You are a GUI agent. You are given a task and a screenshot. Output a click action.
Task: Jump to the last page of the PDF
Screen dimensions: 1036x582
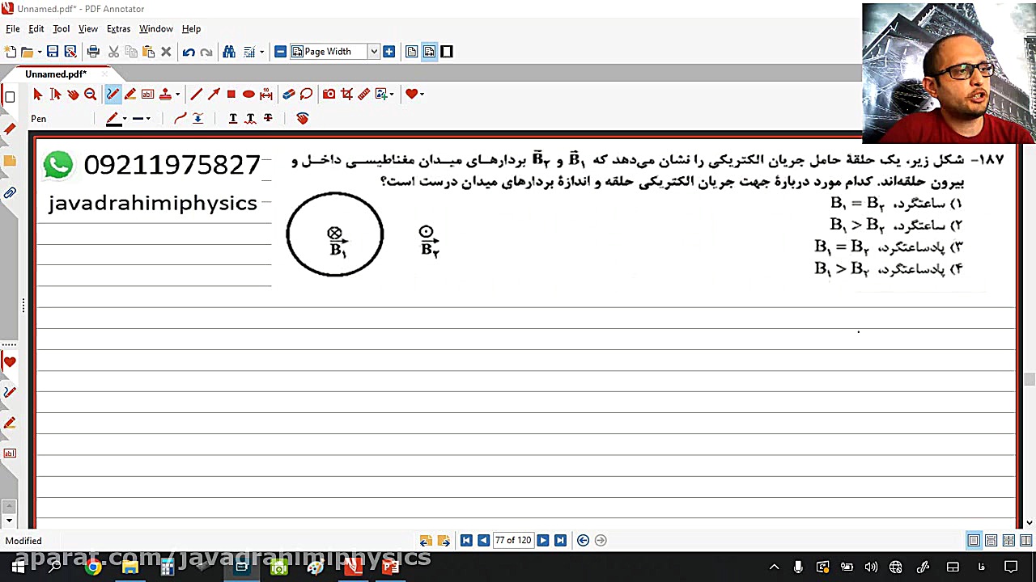pyautogui.click(x=560, y=540)
